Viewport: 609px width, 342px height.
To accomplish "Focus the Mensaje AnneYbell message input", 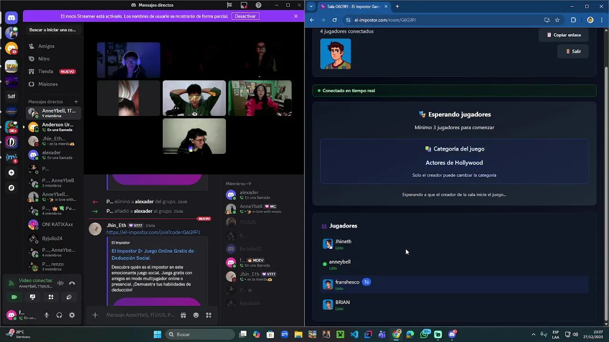I will click(140, 315).
